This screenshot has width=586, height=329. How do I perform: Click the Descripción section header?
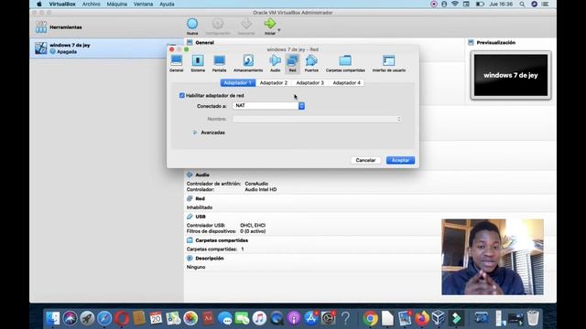(210, 258)
